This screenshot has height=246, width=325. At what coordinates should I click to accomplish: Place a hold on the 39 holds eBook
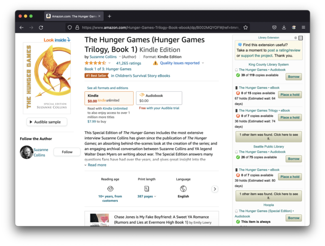290,177
